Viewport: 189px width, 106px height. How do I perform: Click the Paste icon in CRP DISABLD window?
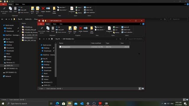(53, 29)
